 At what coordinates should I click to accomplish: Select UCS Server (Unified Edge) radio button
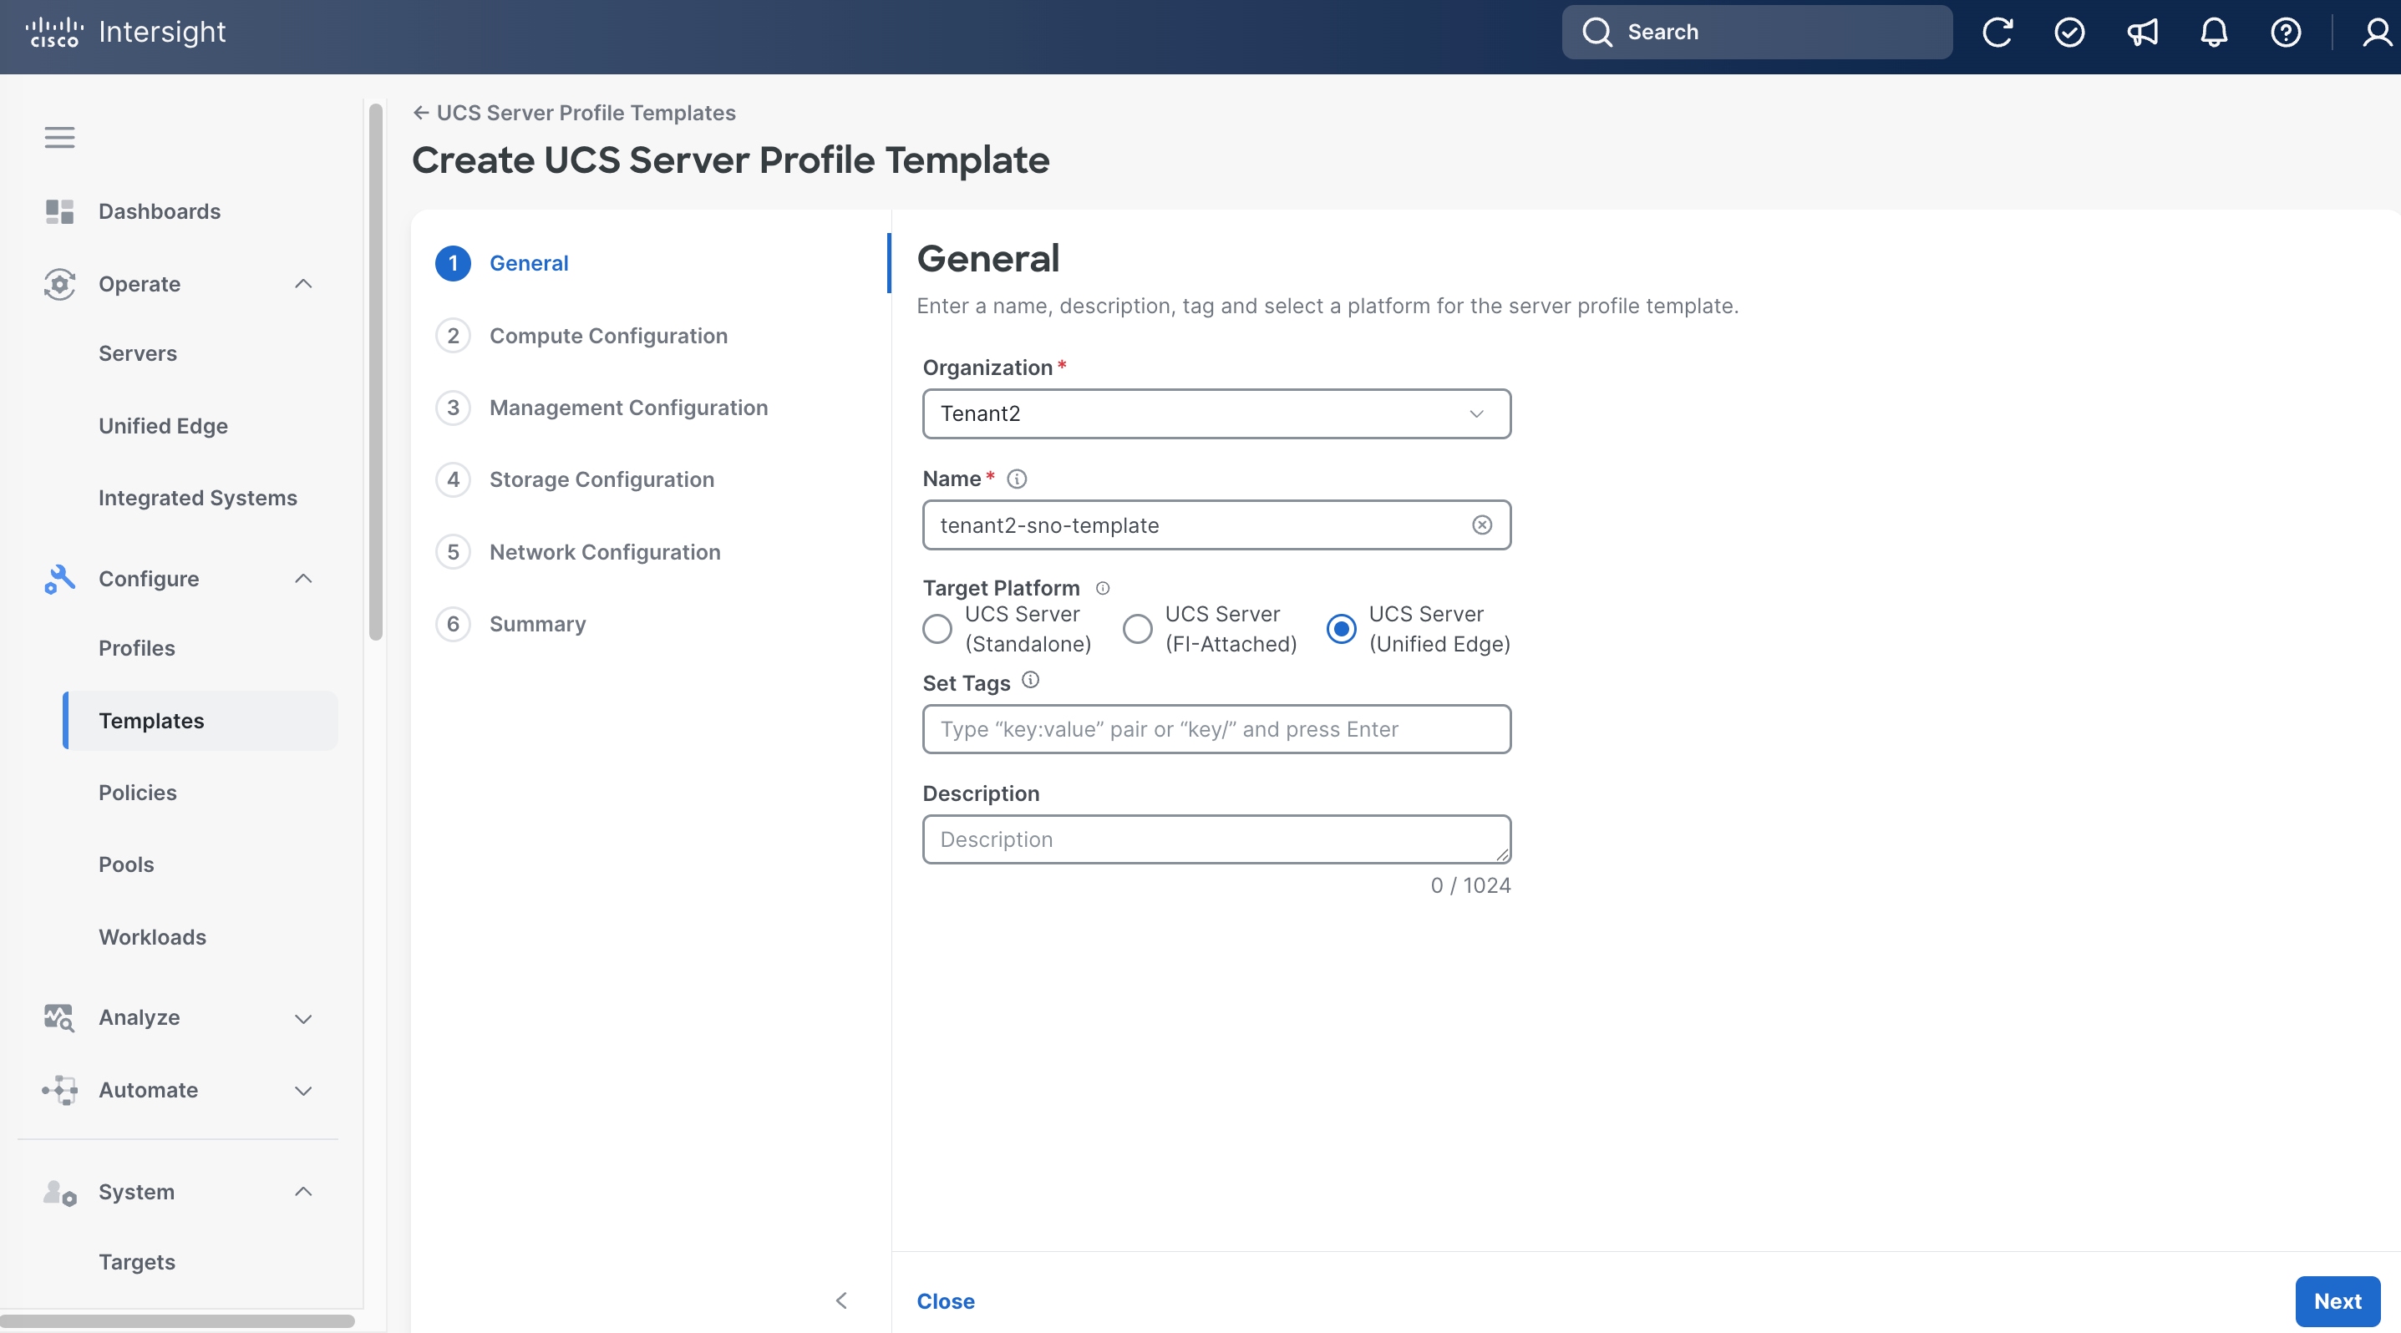[x=1341, y=629]
